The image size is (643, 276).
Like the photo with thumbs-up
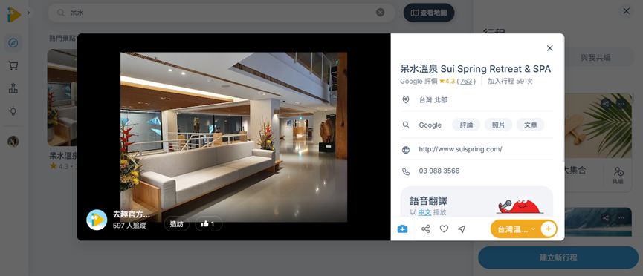[208, 224]
